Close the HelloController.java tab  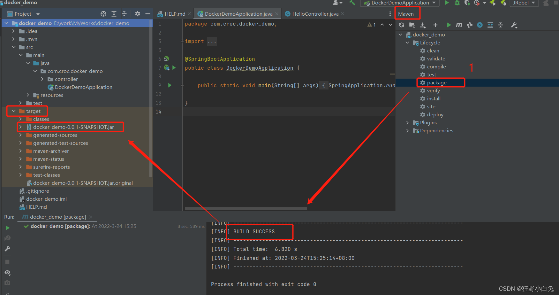tap(343, 14)
